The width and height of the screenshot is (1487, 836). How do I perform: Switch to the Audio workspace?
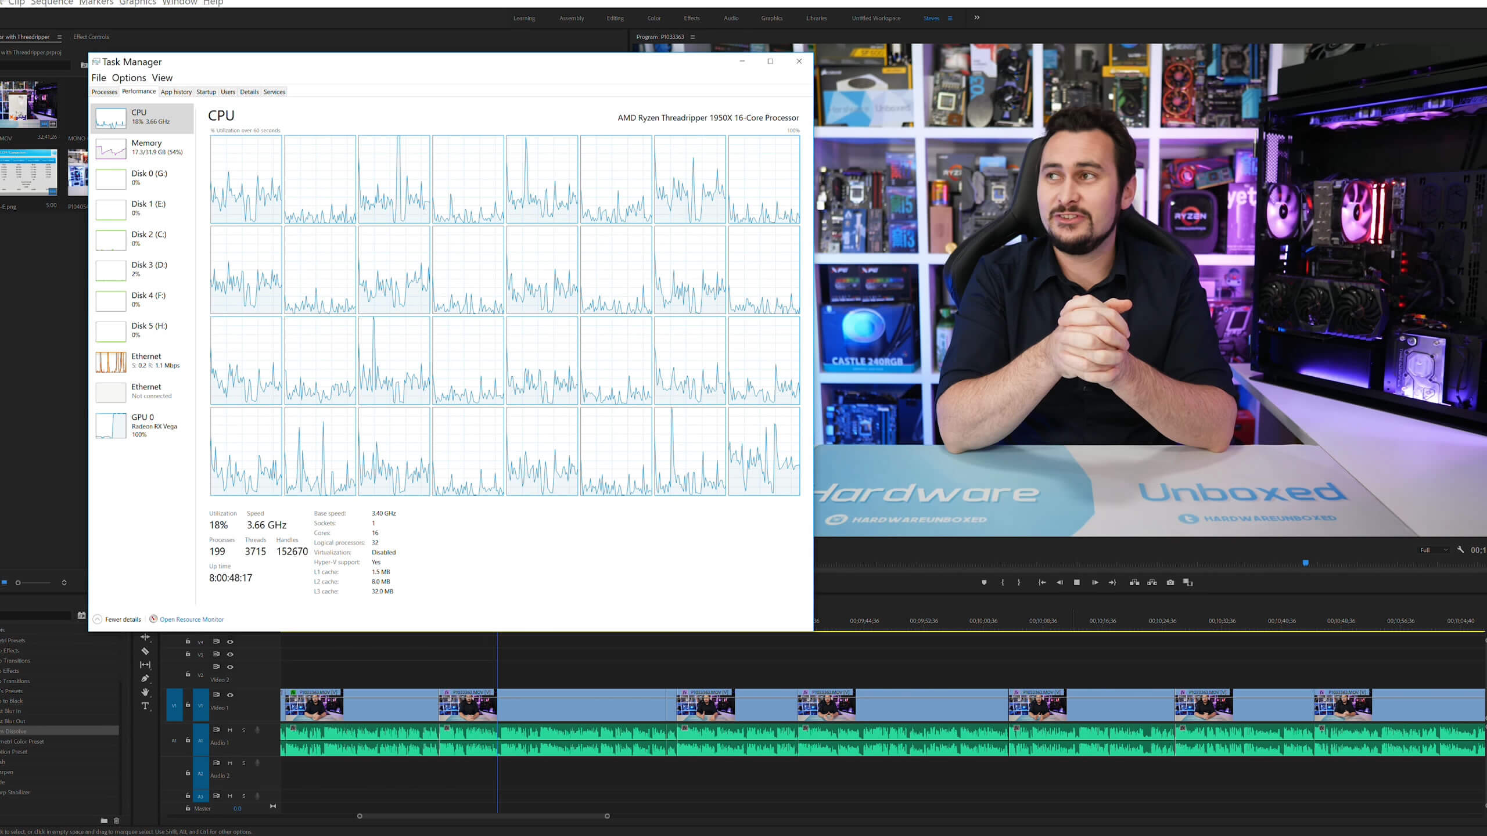coord(731,18)
